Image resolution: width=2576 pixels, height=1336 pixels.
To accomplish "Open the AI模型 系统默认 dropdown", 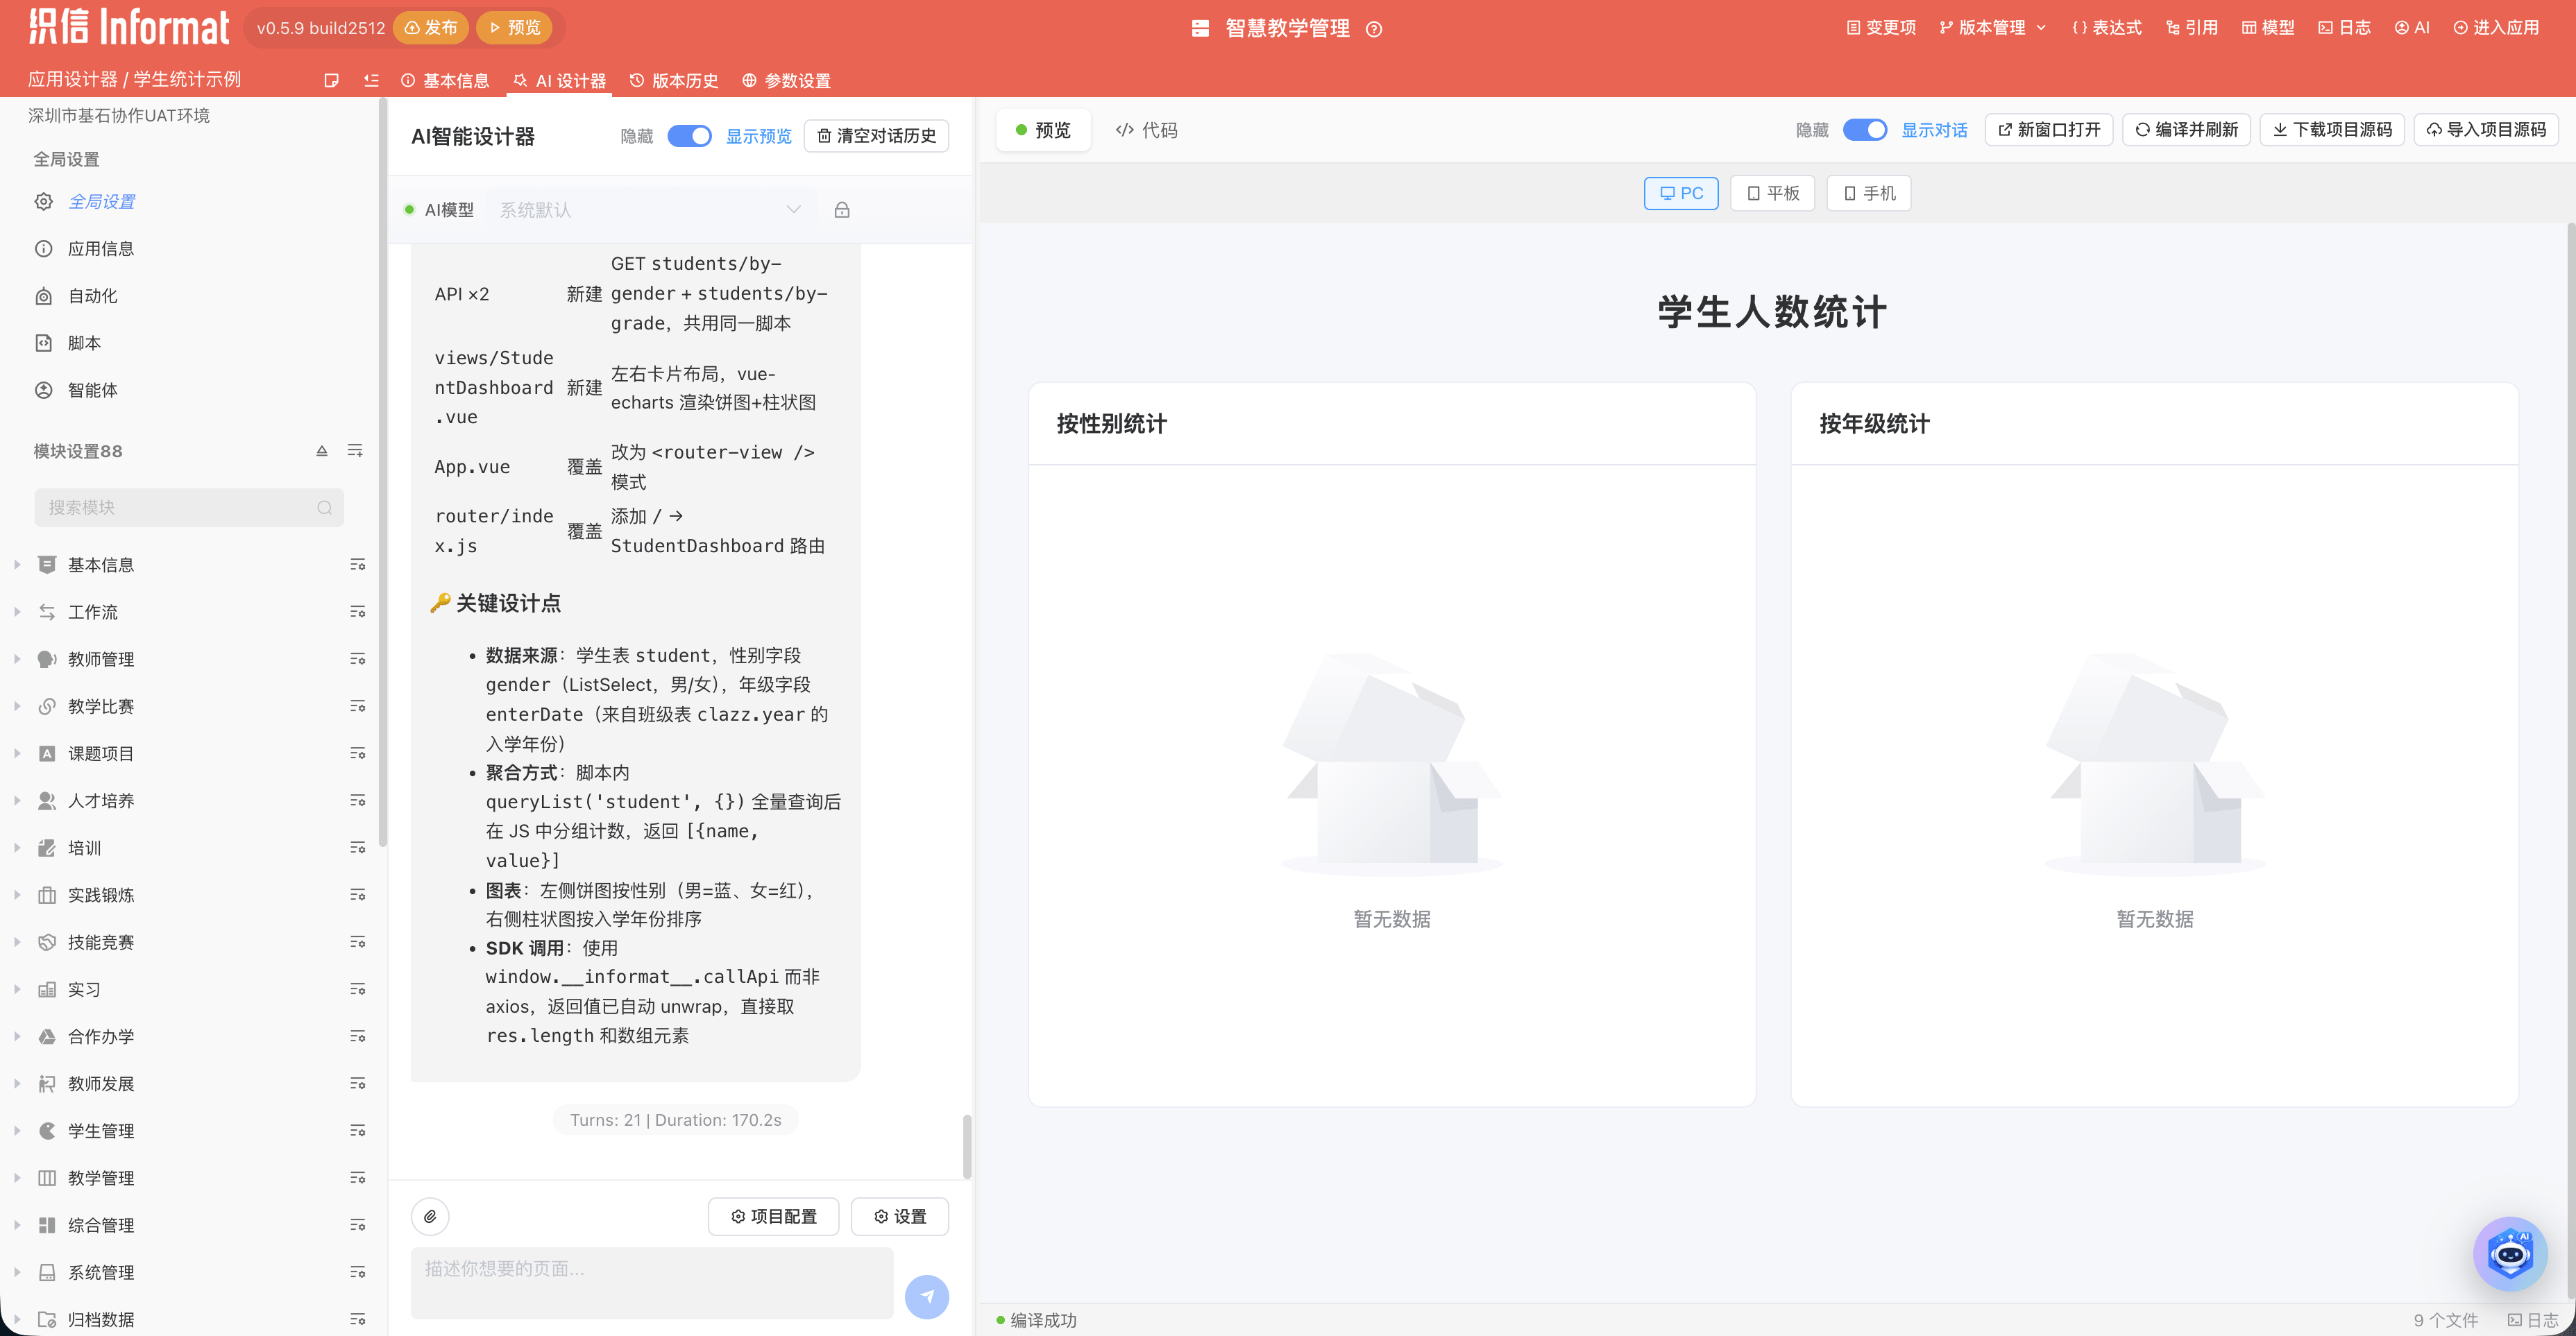I will tap(650, 210).
